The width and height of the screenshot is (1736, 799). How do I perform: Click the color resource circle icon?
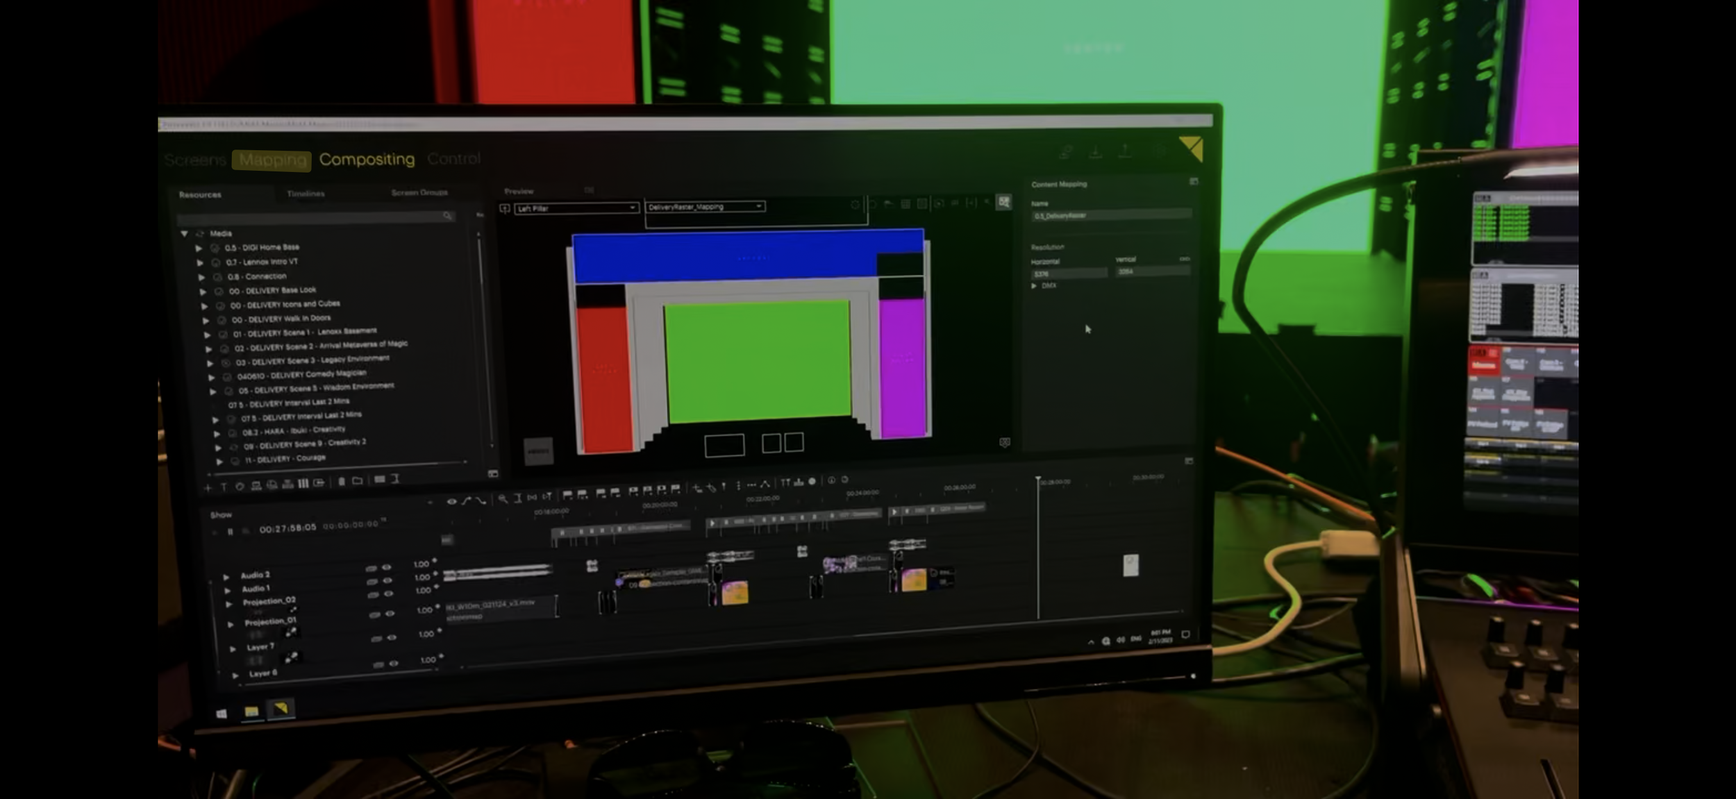(x=240, y=487)
